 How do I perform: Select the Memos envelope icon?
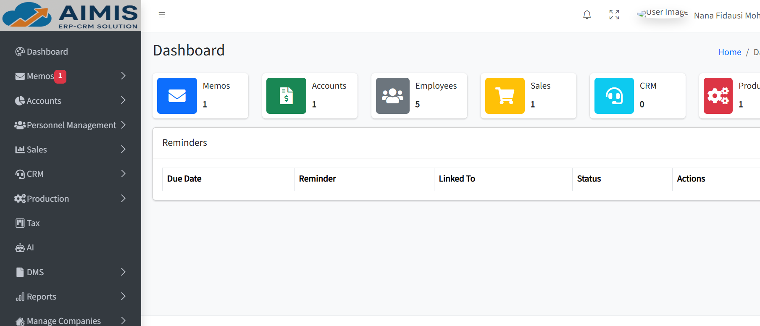[19, 76]
